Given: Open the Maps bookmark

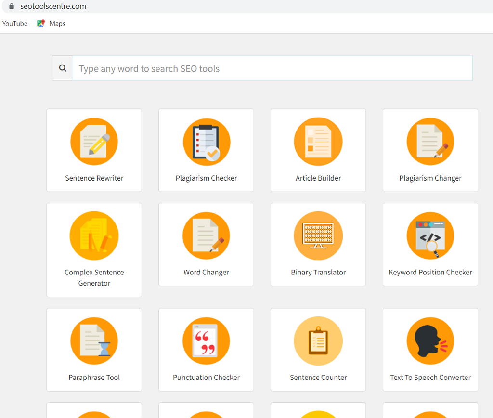Looking at the screenshot, I should pos(51,23).
